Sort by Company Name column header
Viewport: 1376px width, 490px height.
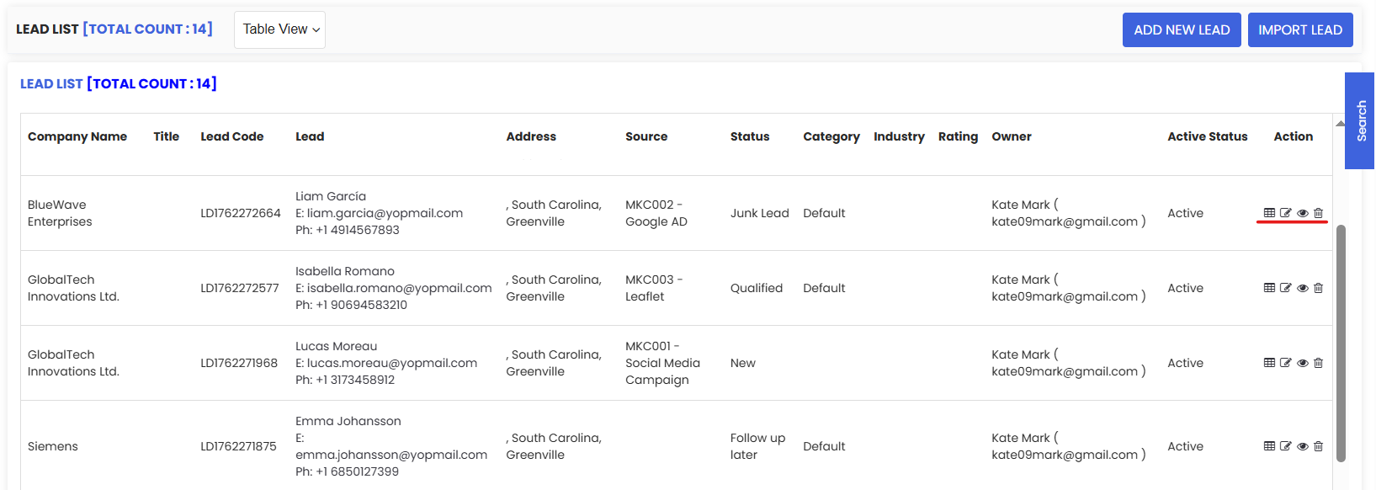[77, 136]
